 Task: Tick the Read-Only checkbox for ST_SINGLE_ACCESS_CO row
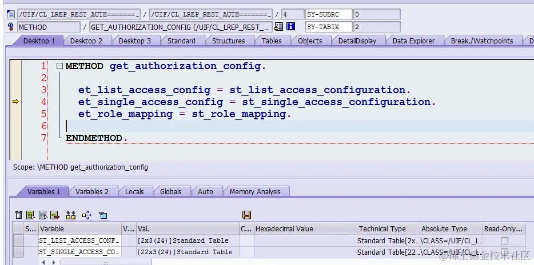pos(504,252)
